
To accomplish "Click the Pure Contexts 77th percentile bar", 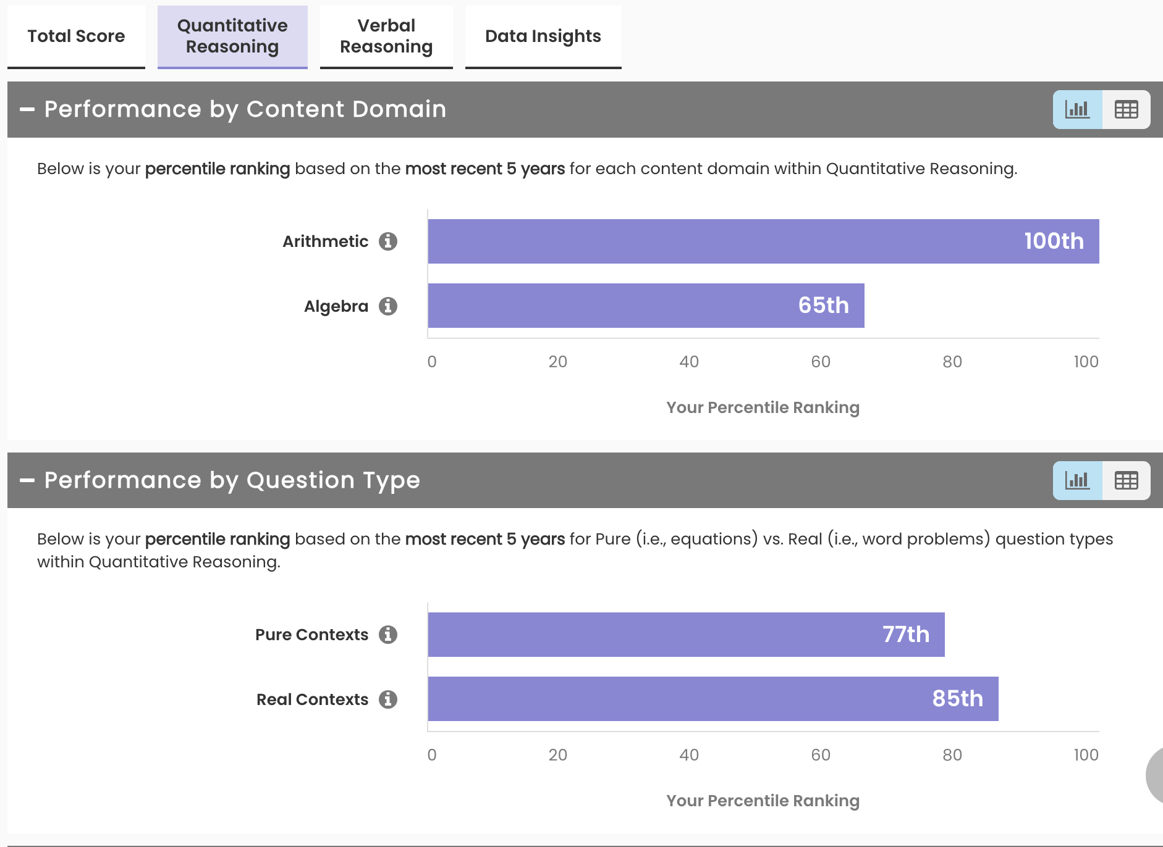I will coord(686,635).
